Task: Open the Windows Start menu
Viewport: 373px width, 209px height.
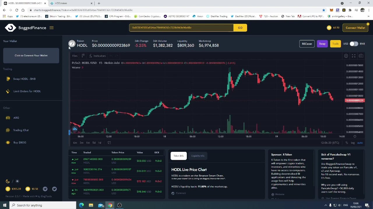Action: (x=5, y=205)
